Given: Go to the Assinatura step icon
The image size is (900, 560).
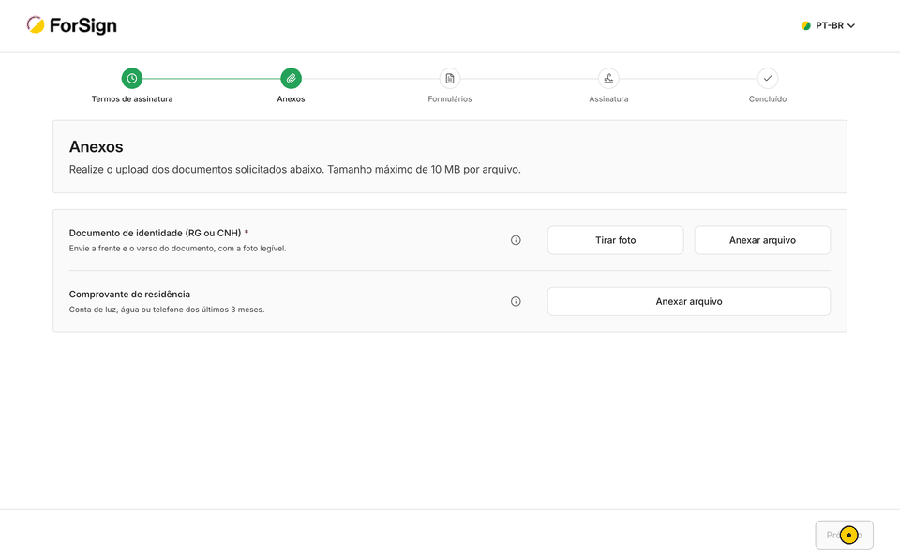Looking at the screenshot, I should (608, 79).
